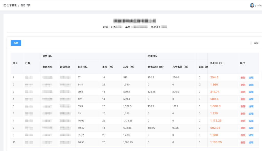Select the 装货情况 group header
Screen dimensions: 262x151
click(x=47, y=56)
